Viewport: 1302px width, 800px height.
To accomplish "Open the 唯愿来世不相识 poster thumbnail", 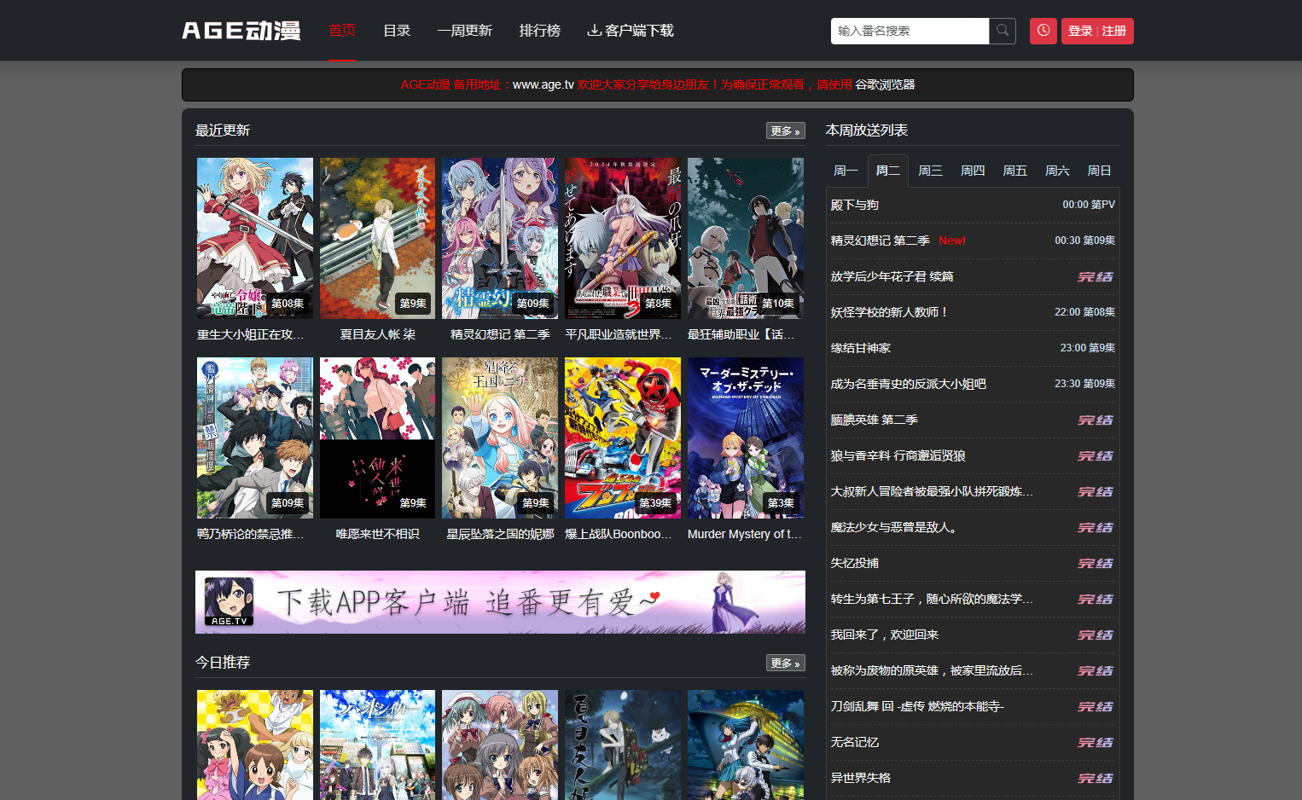I will coord(378,438).
